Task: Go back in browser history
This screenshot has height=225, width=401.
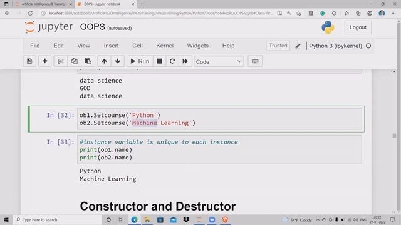Action: coord(7,13)
